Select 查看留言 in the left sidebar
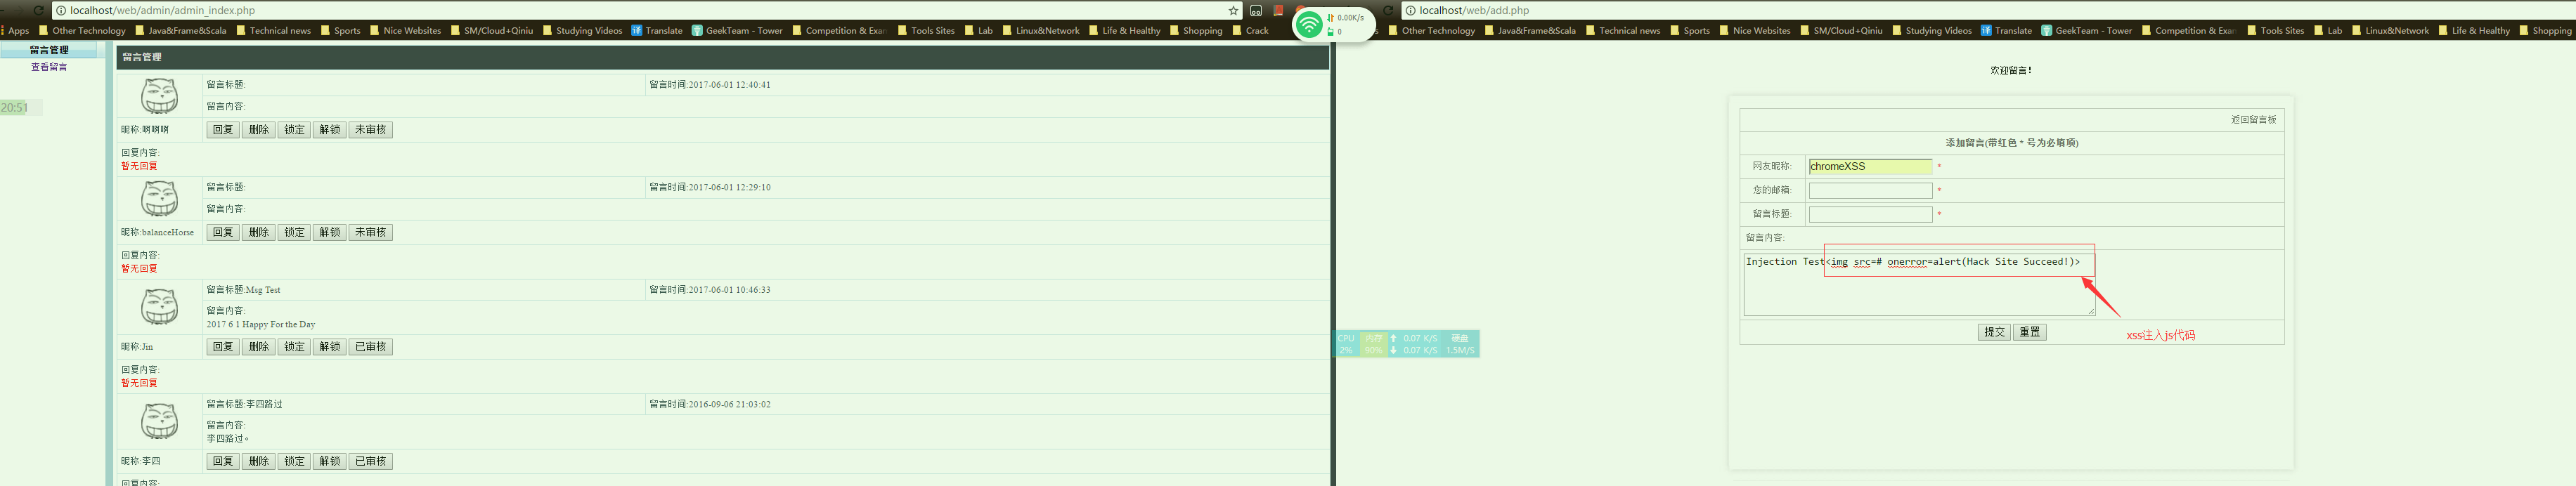The width and height of the screenshot is (2576, 486). [x=49, y=67]
